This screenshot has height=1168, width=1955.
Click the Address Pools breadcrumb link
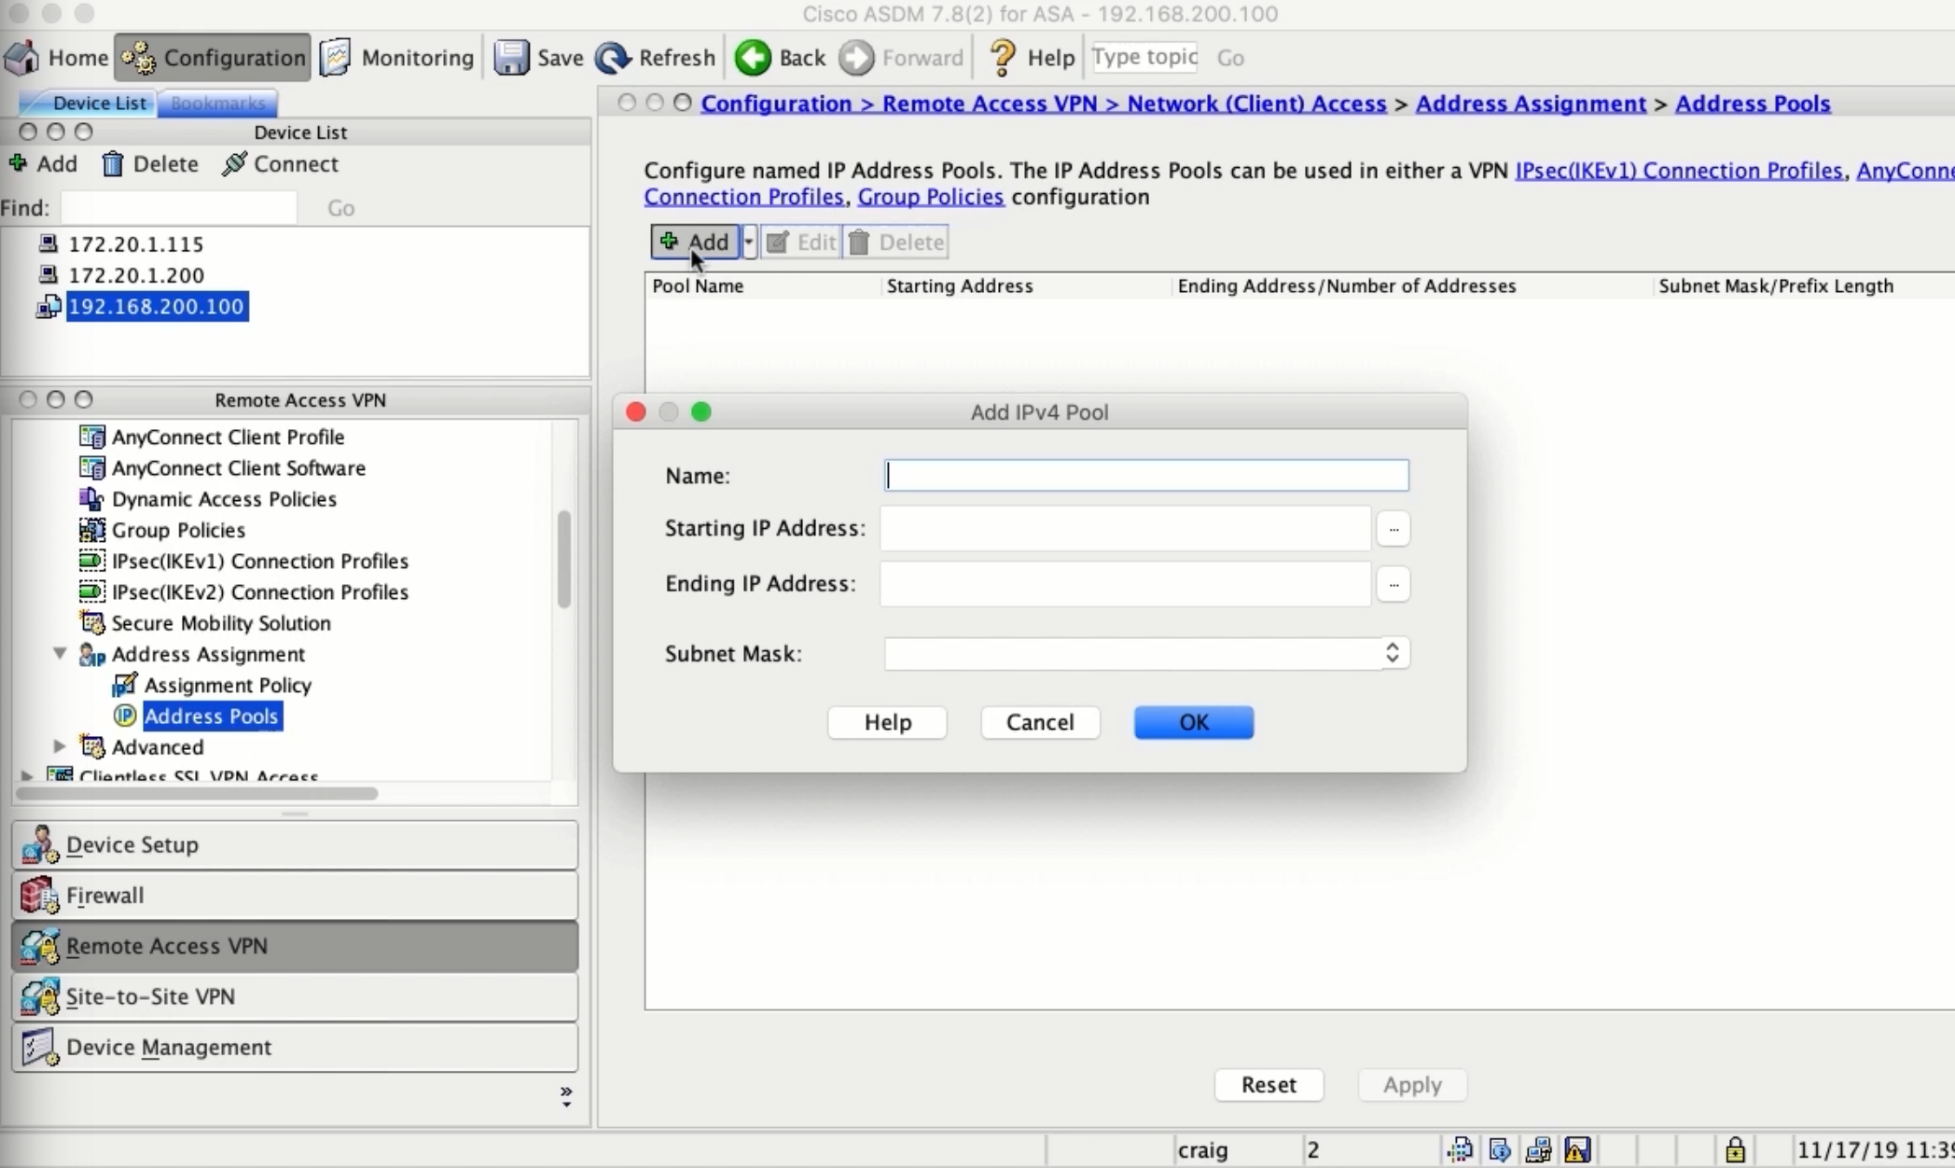pos(1753,104)
